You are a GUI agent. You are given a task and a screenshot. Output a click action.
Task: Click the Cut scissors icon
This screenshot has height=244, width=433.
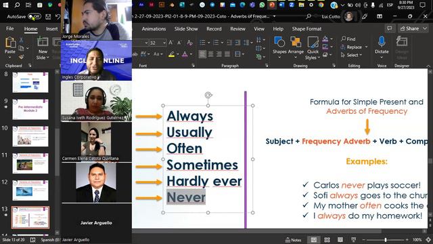[x=21, y=41]
